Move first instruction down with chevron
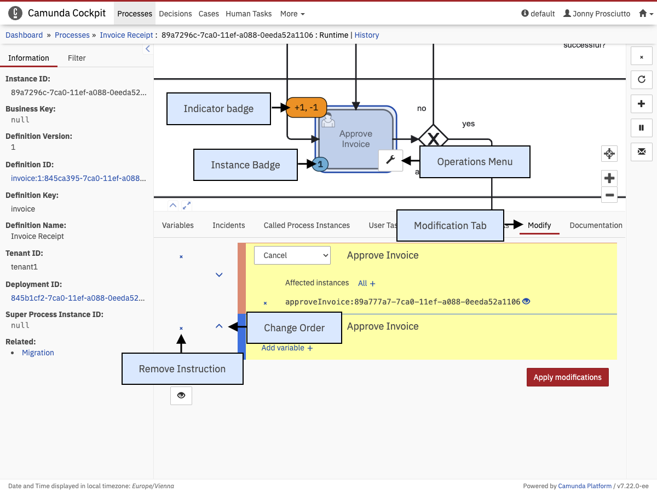Image resolution: width=657 pixels, height=492 pixels. click(219, 275)
